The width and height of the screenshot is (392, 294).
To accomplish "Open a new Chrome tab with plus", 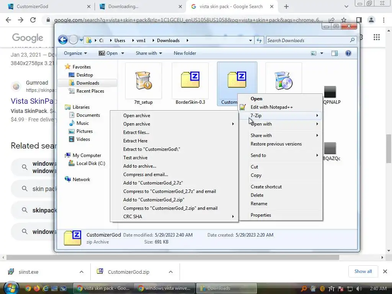I will [286, 7].
